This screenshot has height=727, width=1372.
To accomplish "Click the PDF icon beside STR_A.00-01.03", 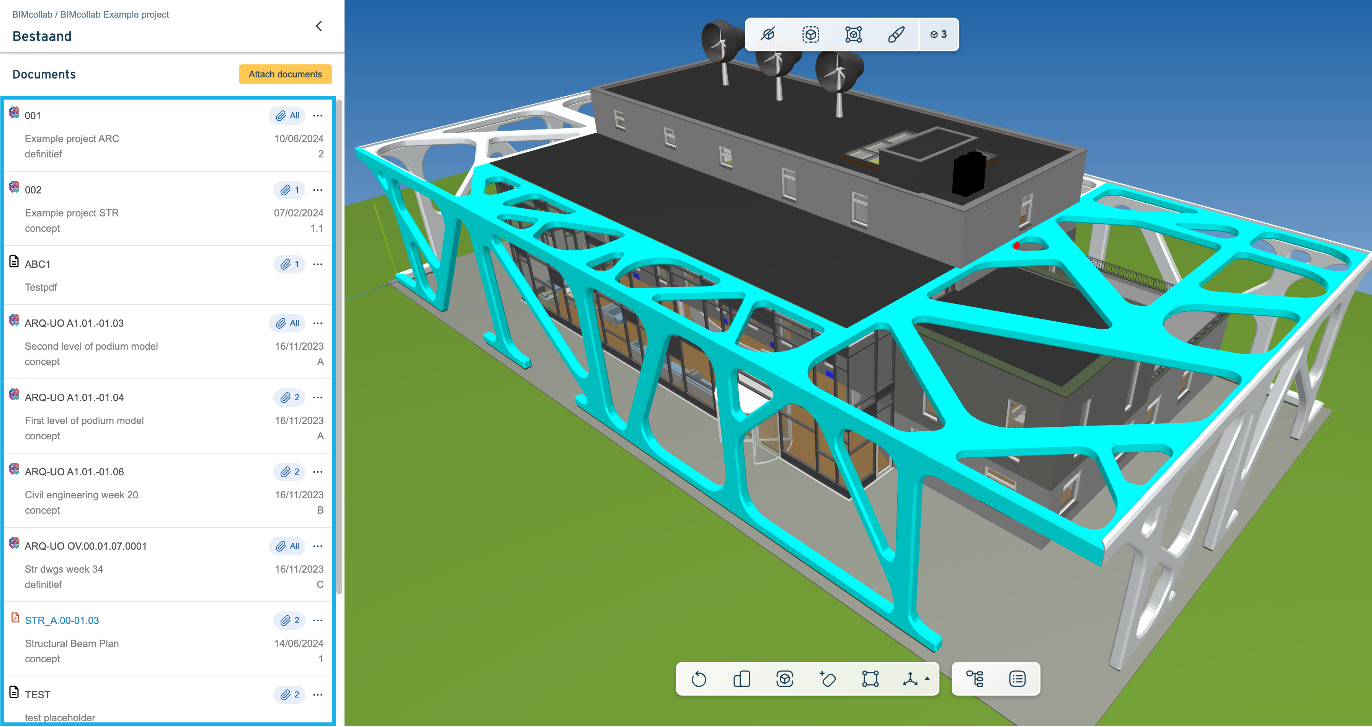I will coord(15,617).
